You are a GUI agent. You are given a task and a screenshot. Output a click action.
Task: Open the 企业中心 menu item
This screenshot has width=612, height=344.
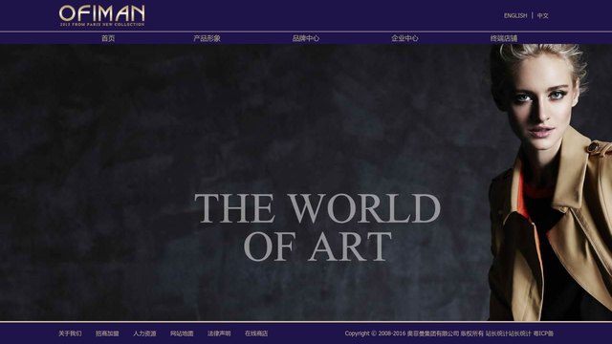(x=404, y=38)
